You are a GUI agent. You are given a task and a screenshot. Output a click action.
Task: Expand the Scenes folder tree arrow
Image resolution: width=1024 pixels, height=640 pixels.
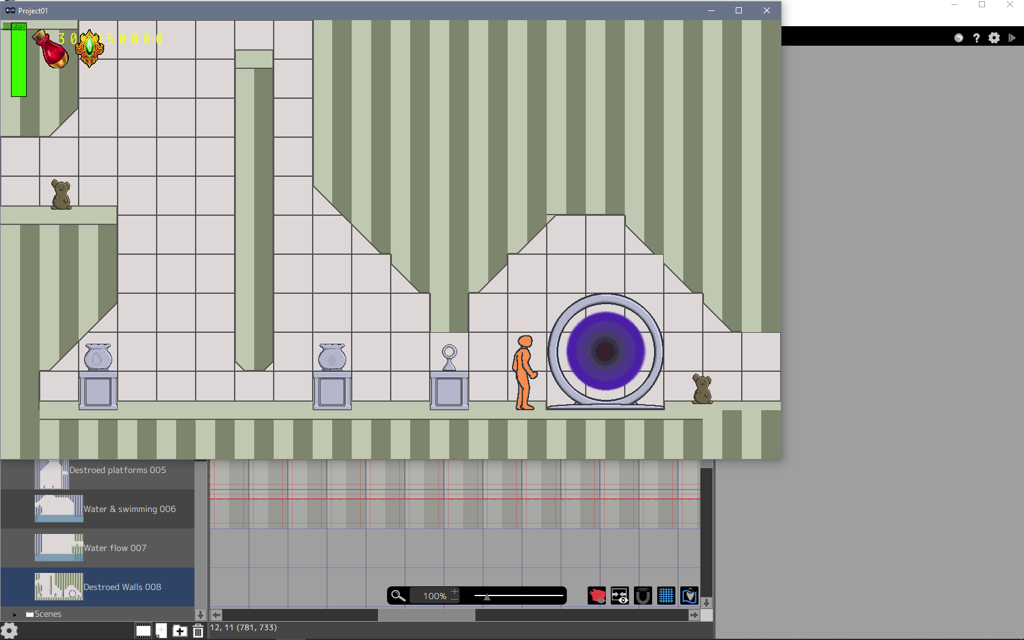[15, 614]
